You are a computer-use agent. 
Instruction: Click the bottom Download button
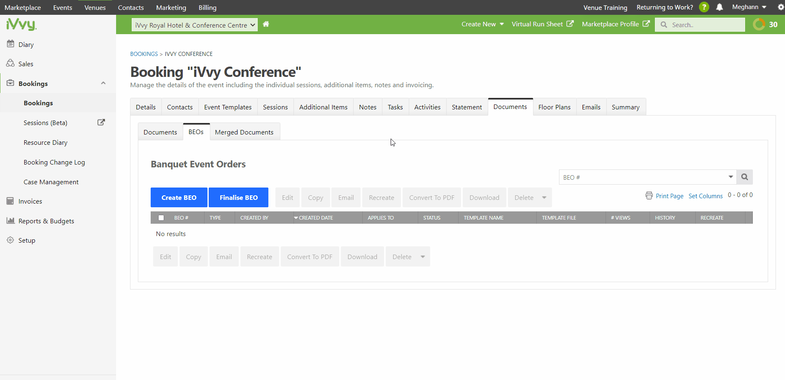click(362, 257)
